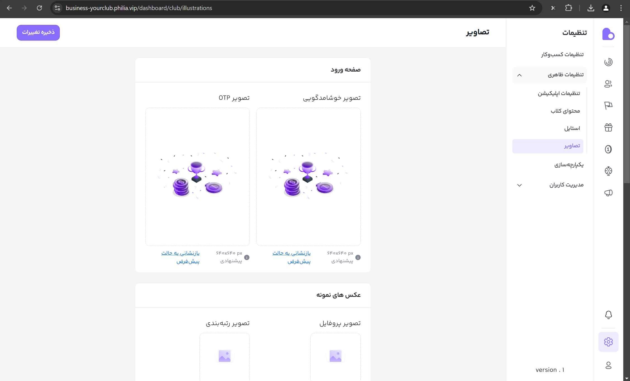Click the coin number-one sidebar icon
The image size is (630, 381).
(608, 149)
